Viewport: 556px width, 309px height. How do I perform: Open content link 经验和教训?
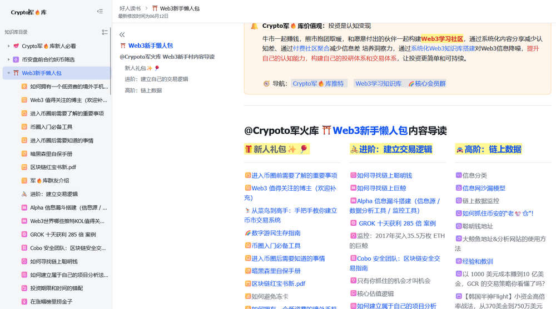tap(478, 262)
